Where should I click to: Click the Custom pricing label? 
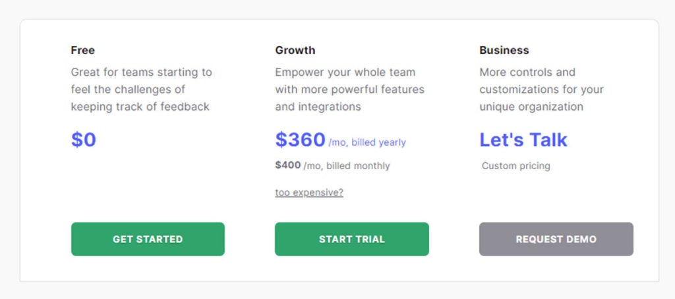point(515,165)
